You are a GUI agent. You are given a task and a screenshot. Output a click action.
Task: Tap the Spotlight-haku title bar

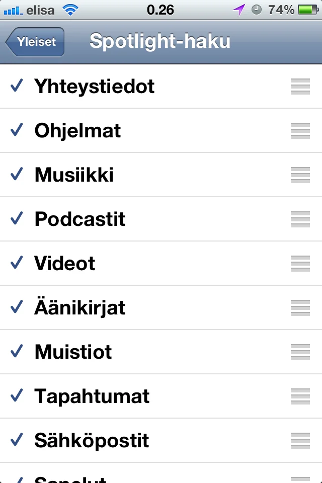pyautogui.click(x=160, y=41)
